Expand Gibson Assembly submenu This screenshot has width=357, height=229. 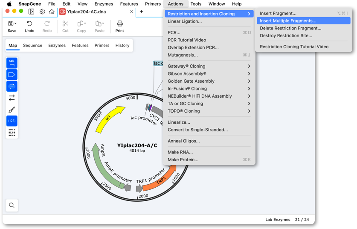(209, 74)
